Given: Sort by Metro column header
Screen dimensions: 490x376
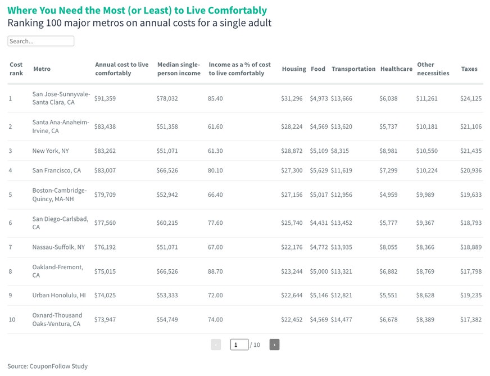Looking at the screenshot, I should (x=42, y=69).
